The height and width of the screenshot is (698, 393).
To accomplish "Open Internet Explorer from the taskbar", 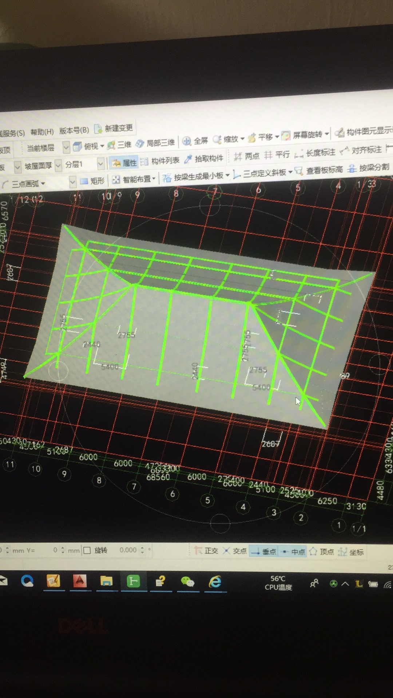I will [215, 582].
